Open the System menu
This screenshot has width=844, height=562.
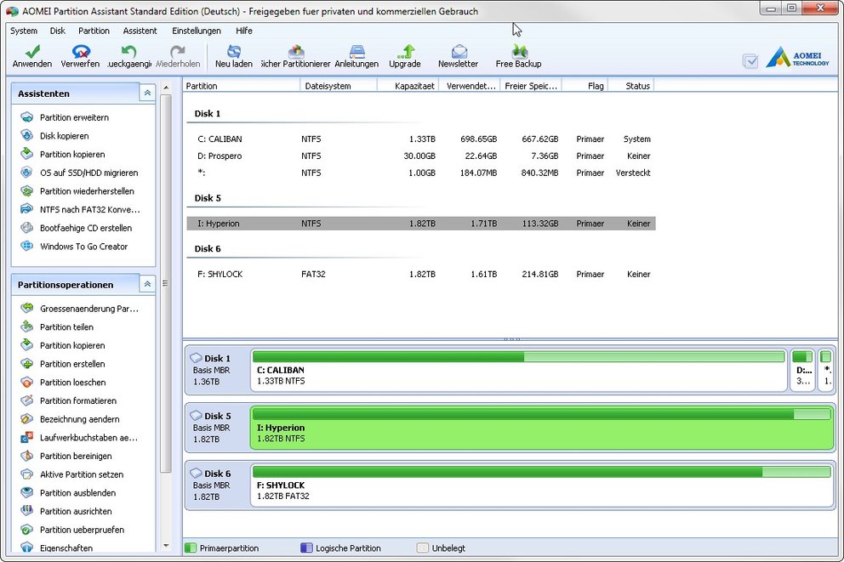[x=24, y=31]
